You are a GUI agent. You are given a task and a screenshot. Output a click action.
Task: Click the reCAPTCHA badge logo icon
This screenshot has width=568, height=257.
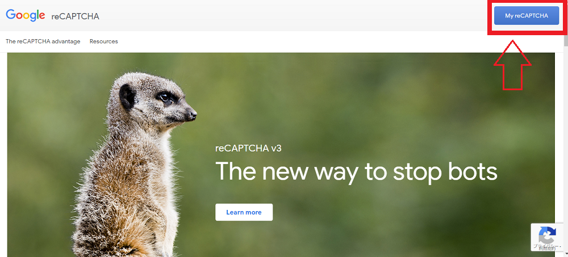pos(547,235)
